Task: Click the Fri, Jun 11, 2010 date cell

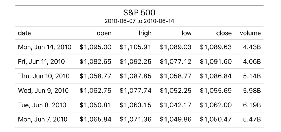Action: [41, 62]
